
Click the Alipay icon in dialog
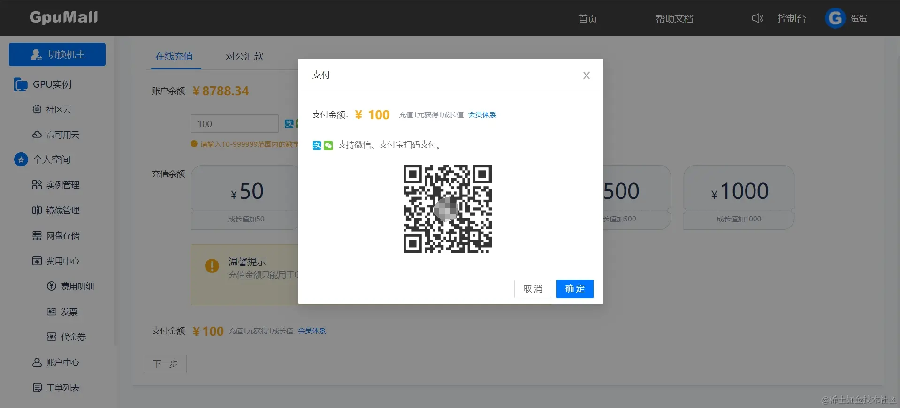[317, 145]
